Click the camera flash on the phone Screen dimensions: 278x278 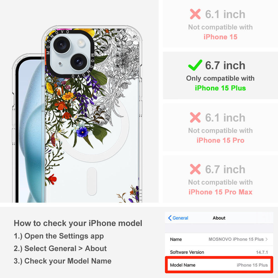coord(81,43)
